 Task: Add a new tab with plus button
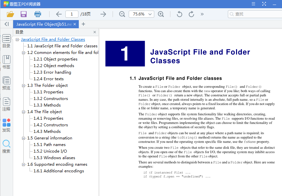83,24
